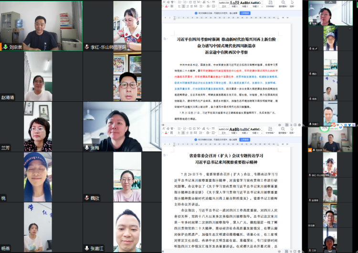Toggle microphone icon beside 刘宗泉's name
The image size is (358, 253).
tap(6, 47)
